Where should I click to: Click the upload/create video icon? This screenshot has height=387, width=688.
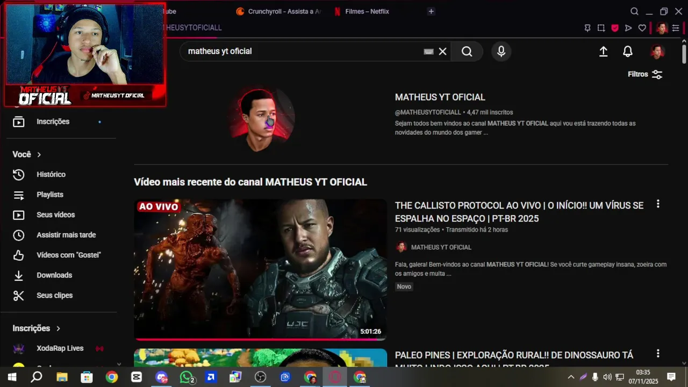(603, 51)
